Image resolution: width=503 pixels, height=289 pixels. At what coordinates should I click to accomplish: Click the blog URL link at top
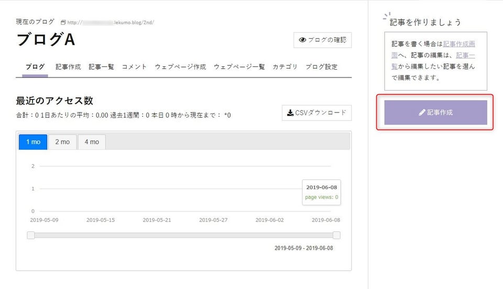[111, 23]
